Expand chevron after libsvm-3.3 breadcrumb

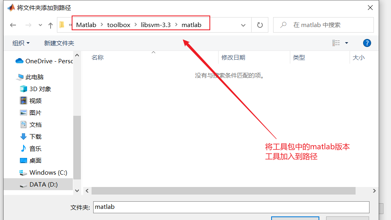click(176, 25)
